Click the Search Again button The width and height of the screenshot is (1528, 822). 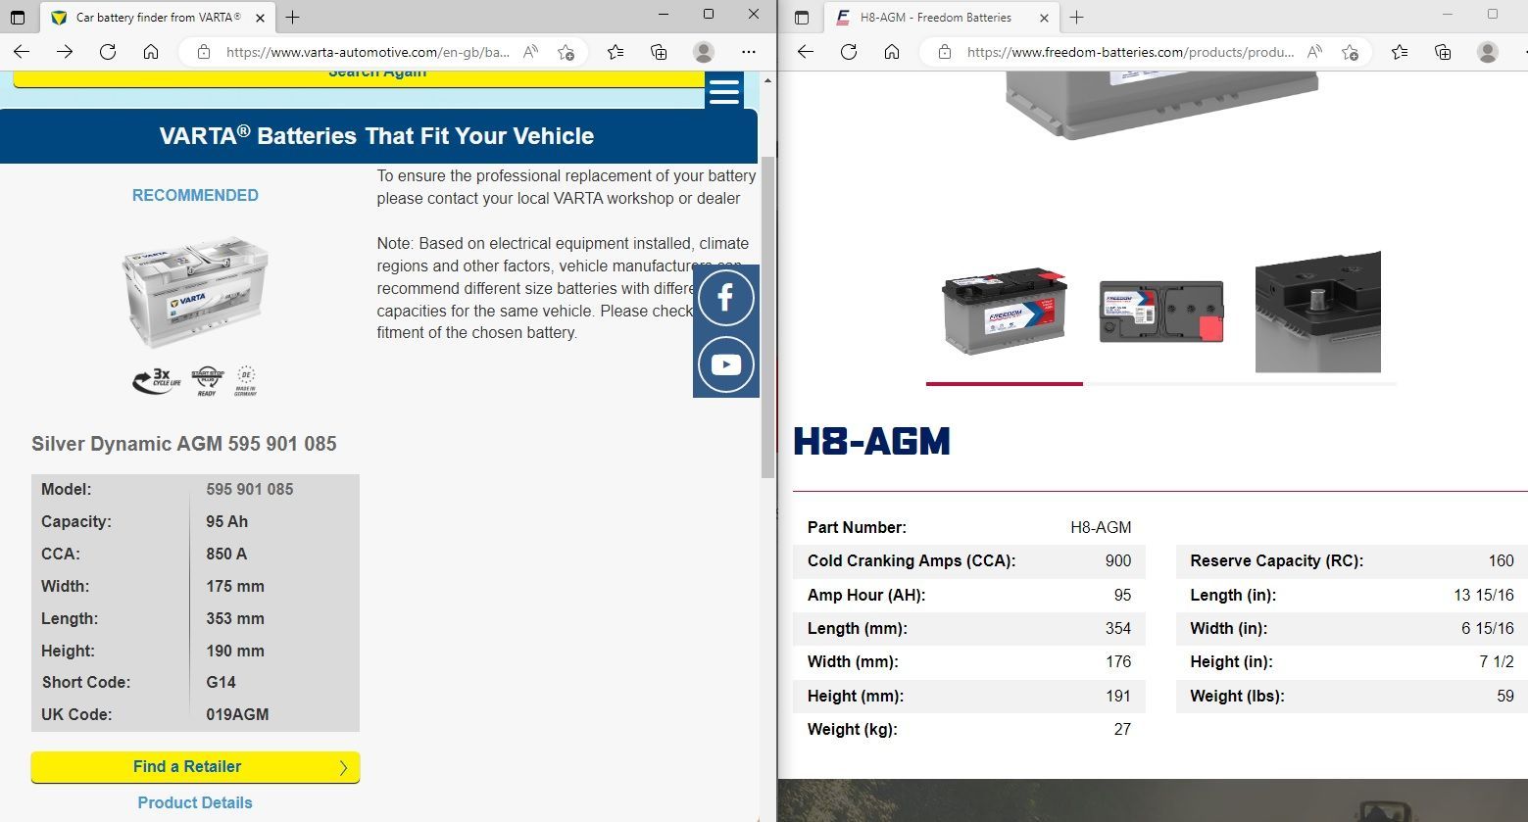tap(377, 76)
